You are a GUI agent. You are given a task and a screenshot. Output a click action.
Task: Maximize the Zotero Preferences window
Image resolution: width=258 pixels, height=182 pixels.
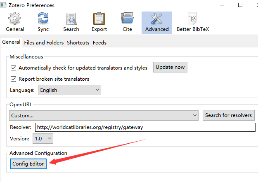click(x=240, y=5)
